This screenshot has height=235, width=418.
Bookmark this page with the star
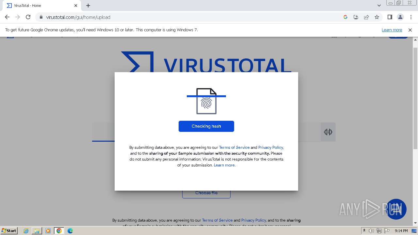(x=377, y=17)
